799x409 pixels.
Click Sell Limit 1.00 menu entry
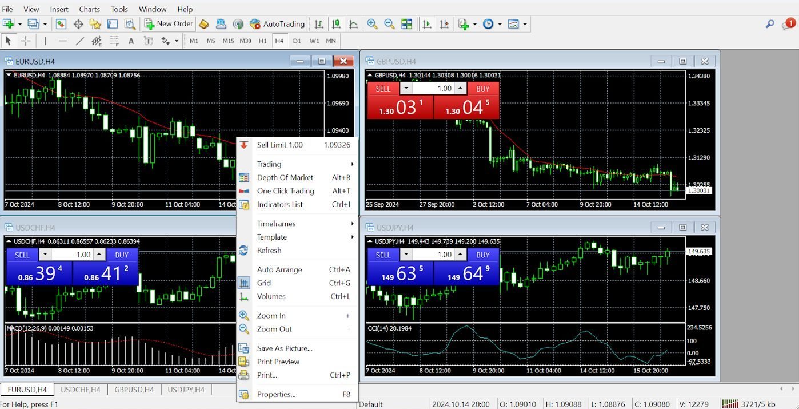[297, 145]
